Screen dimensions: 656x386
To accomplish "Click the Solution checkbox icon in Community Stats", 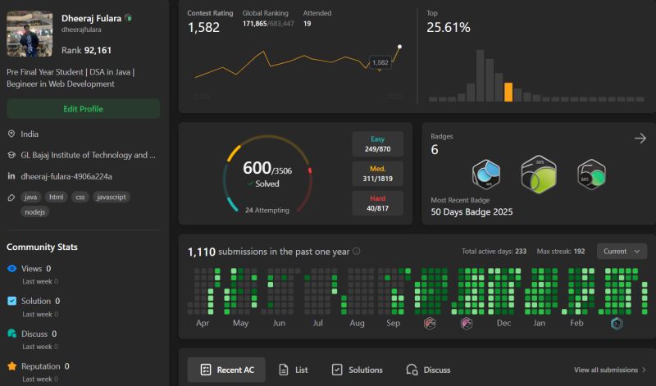I will 11,301.
